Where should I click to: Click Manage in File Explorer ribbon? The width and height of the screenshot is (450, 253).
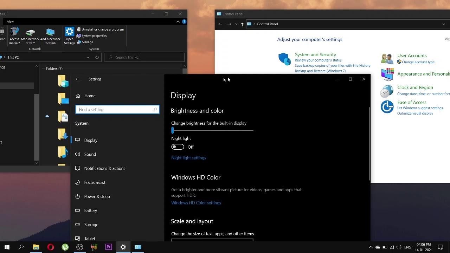click(85, 42)
